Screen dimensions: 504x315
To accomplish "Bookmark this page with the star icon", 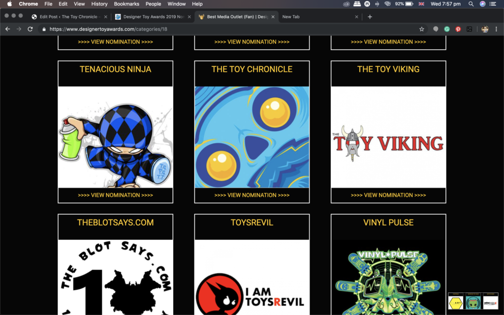I will point(422,29).
